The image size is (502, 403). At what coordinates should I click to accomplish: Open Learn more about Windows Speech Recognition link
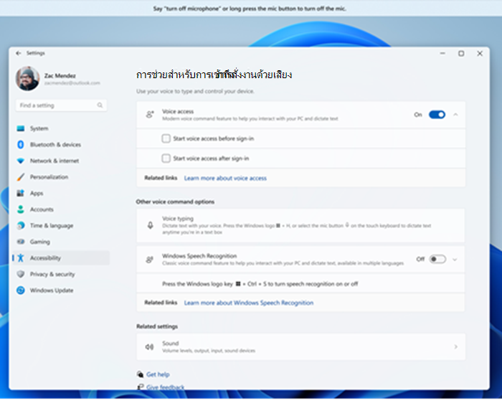click(x=248, y=303)
